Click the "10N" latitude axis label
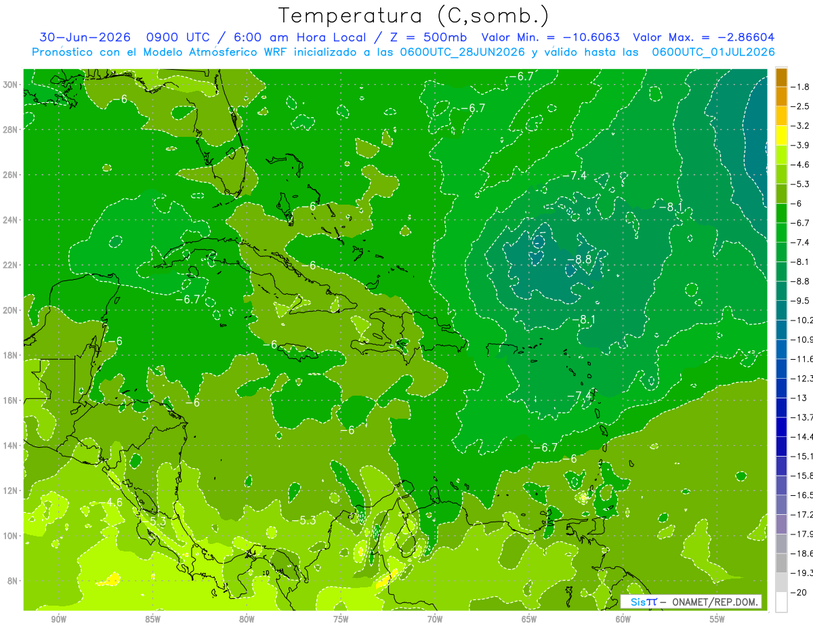Image resolution: width=813 pixels, height=628 pixels. pyautogui.click(x=11, y=536)
